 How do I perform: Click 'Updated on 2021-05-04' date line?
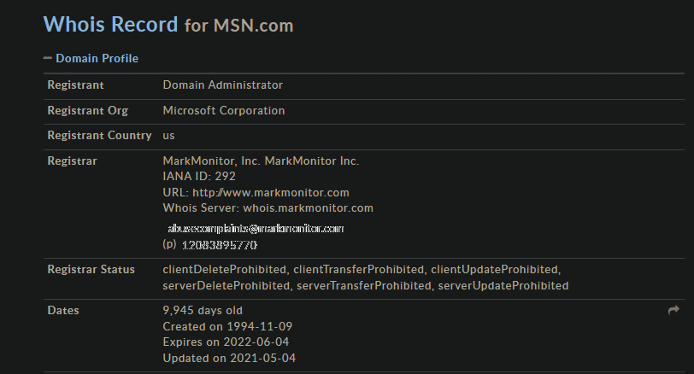pos(229,358)
